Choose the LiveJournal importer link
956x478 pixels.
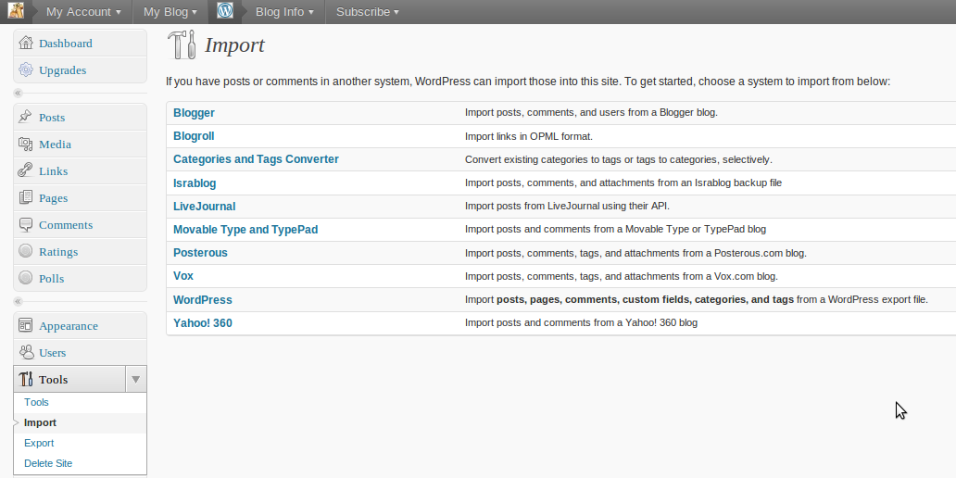coord(204,206)
